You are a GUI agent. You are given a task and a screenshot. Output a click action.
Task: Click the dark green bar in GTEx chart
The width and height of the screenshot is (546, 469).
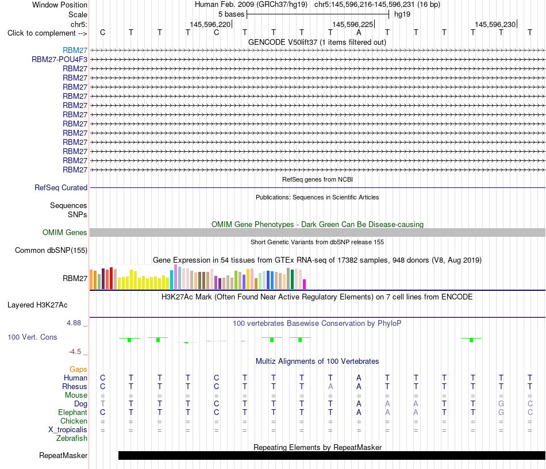pos(292,279)
